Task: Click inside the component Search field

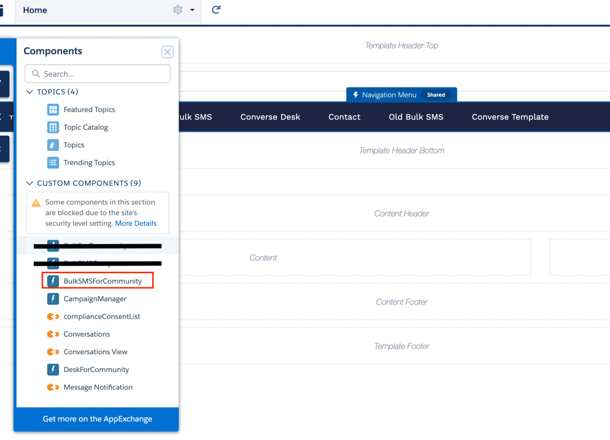Action: click(97, 74)
